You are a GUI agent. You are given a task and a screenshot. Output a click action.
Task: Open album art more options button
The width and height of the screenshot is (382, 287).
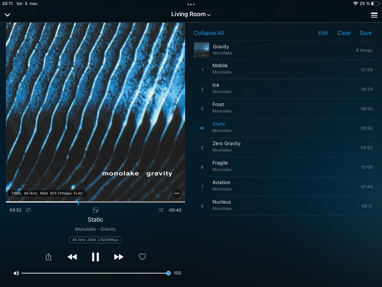click(177, 193)
